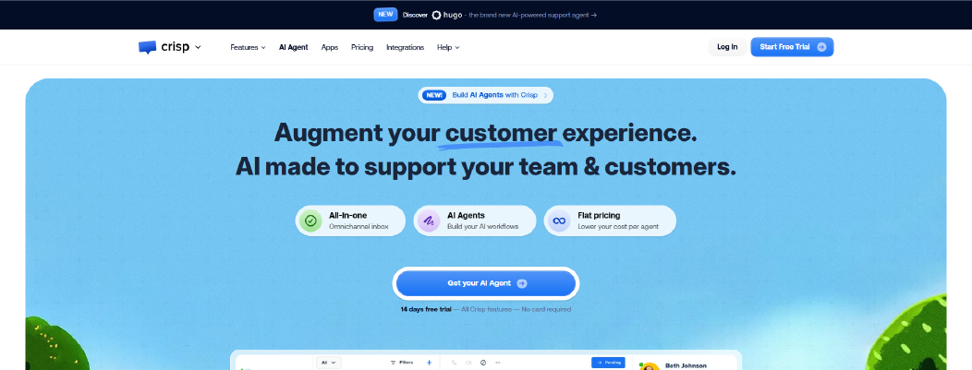Select the AI Agents workflows card
The height and width of the screenshot is (370, 972).
tap(474, 221)
